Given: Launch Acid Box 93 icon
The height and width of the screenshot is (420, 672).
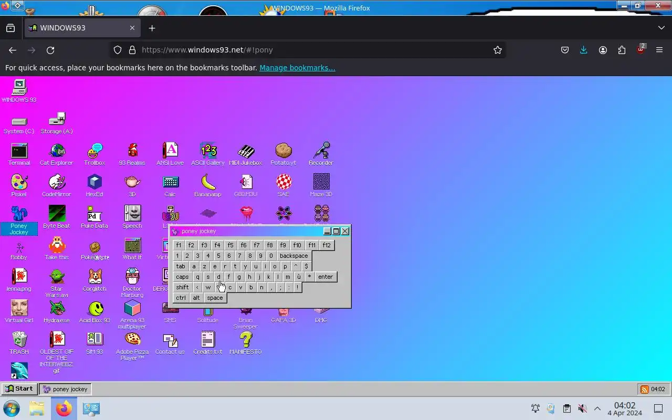Looking at the screenshot, I should tap(94, 311).
